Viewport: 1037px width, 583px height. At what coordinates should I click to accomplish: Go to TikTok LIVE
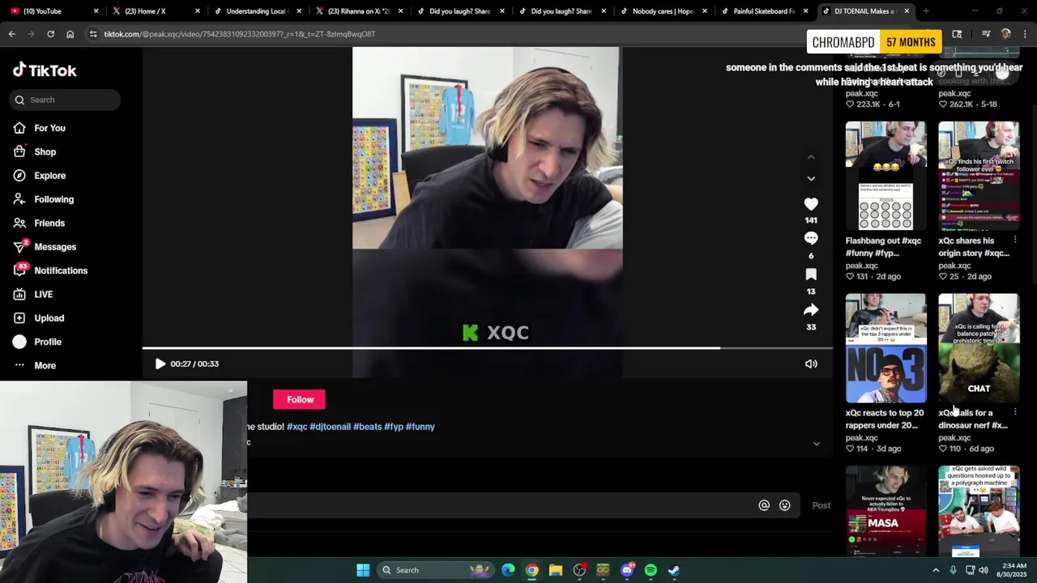(x=33, y=295)
